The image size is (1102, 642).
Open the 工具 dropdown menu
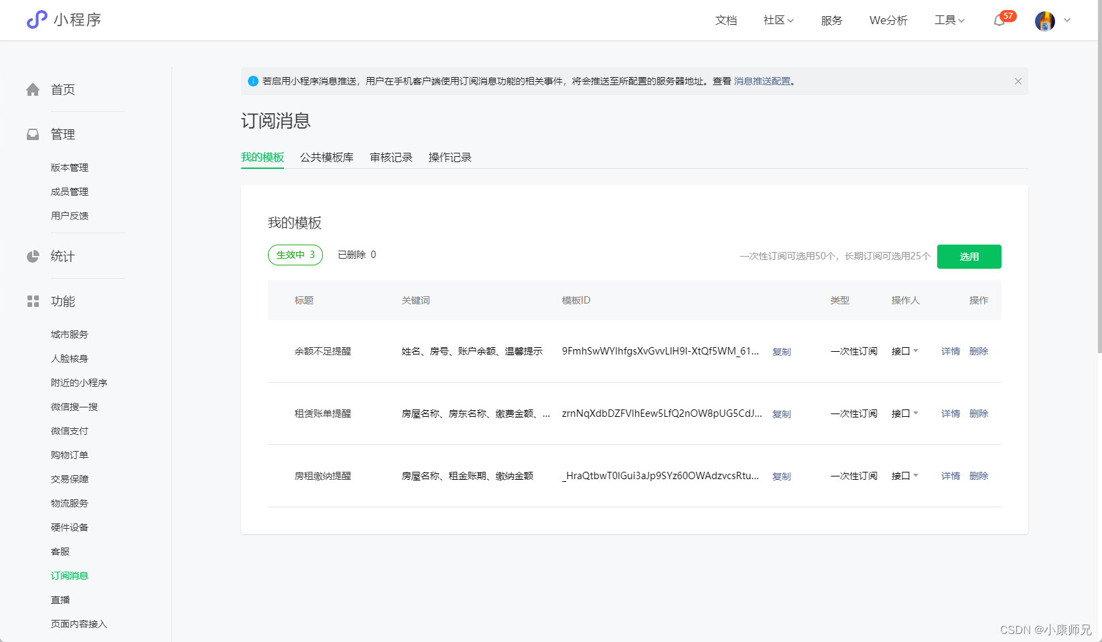(x=949, y=20)
